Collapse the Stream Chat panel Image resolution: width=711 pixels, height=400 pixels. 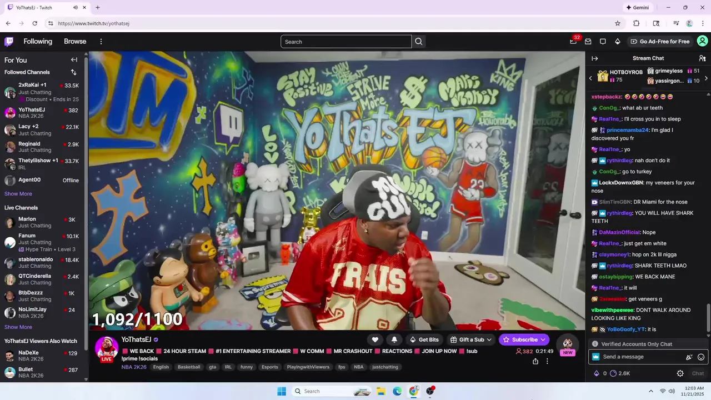click(595, 58)
